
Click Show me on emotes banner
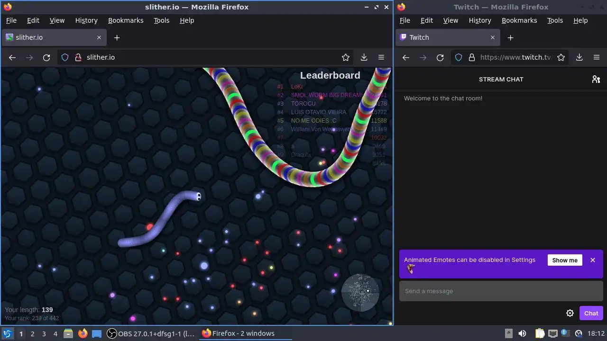click(565, 260)
